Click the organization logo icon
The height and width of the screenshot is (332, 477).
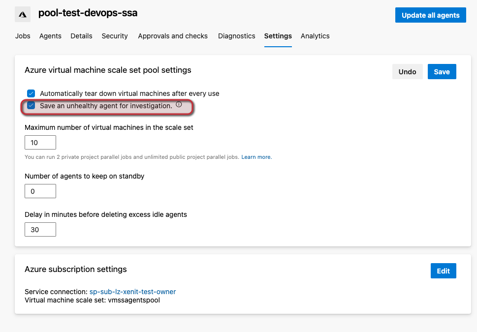[22, 14]
